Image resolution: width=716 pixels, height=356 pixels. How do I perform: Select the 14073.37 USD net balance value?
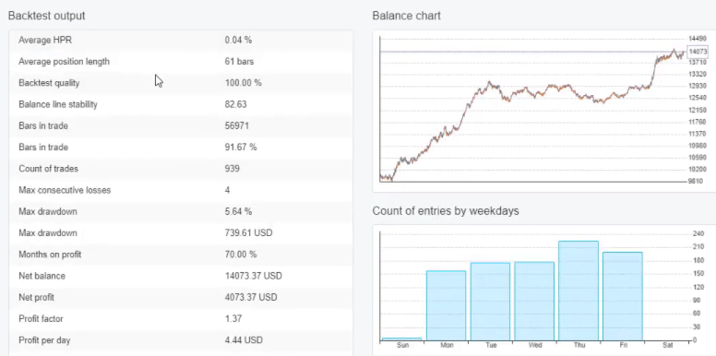click(254, 276)
